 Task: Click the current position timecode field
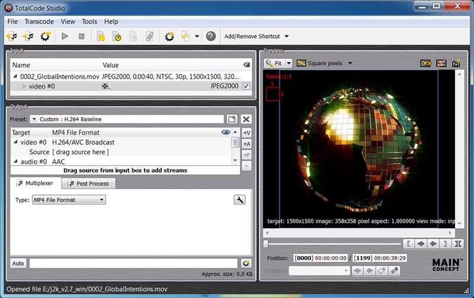(321, 258)
